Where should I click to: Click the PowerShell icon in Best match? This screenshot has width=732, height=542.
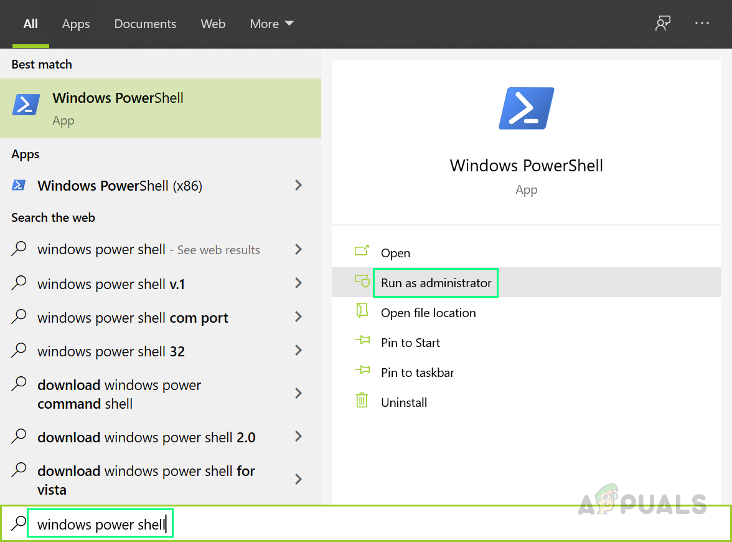point(26,105)
